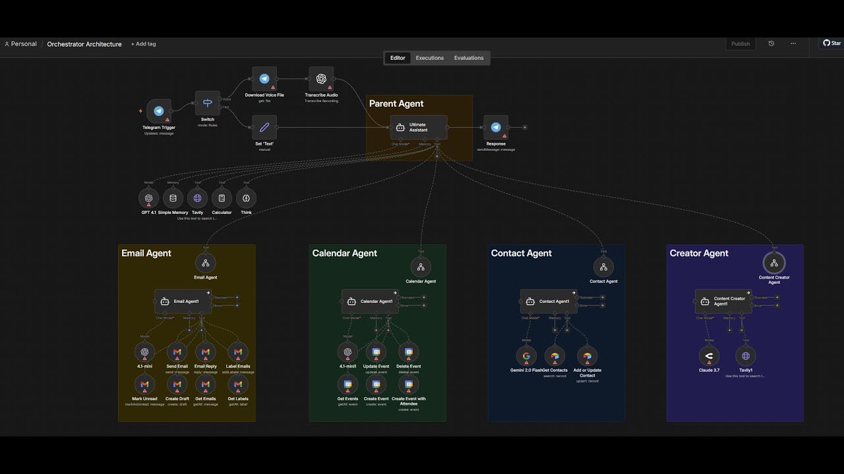Select the Email Agent workflow tool node
The image size is (844, 474).
click(x=206, y=263)
